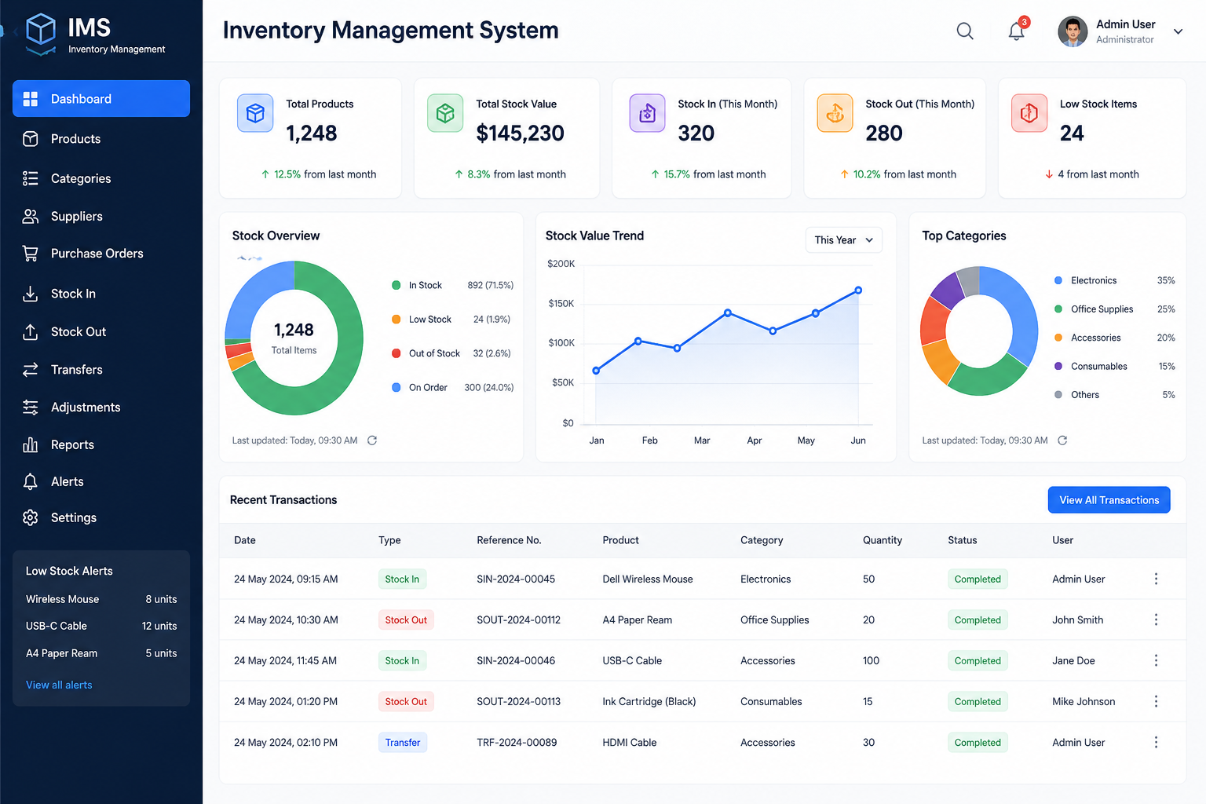
Task: Click the In Stock legend green dot
Action: pyautogui.click(x=397, y=285)
